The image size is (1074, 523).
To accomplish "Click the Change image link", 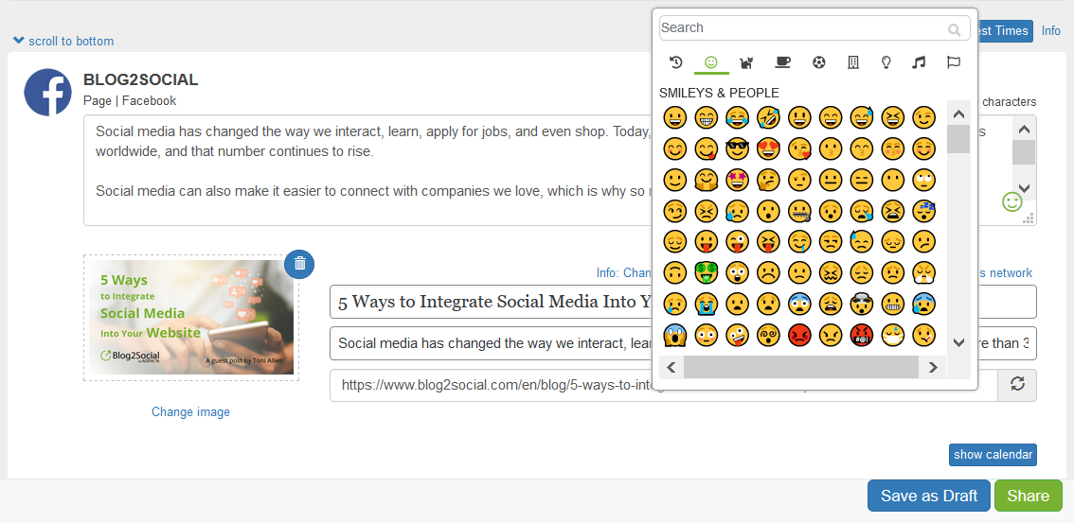I will (190, 412).
